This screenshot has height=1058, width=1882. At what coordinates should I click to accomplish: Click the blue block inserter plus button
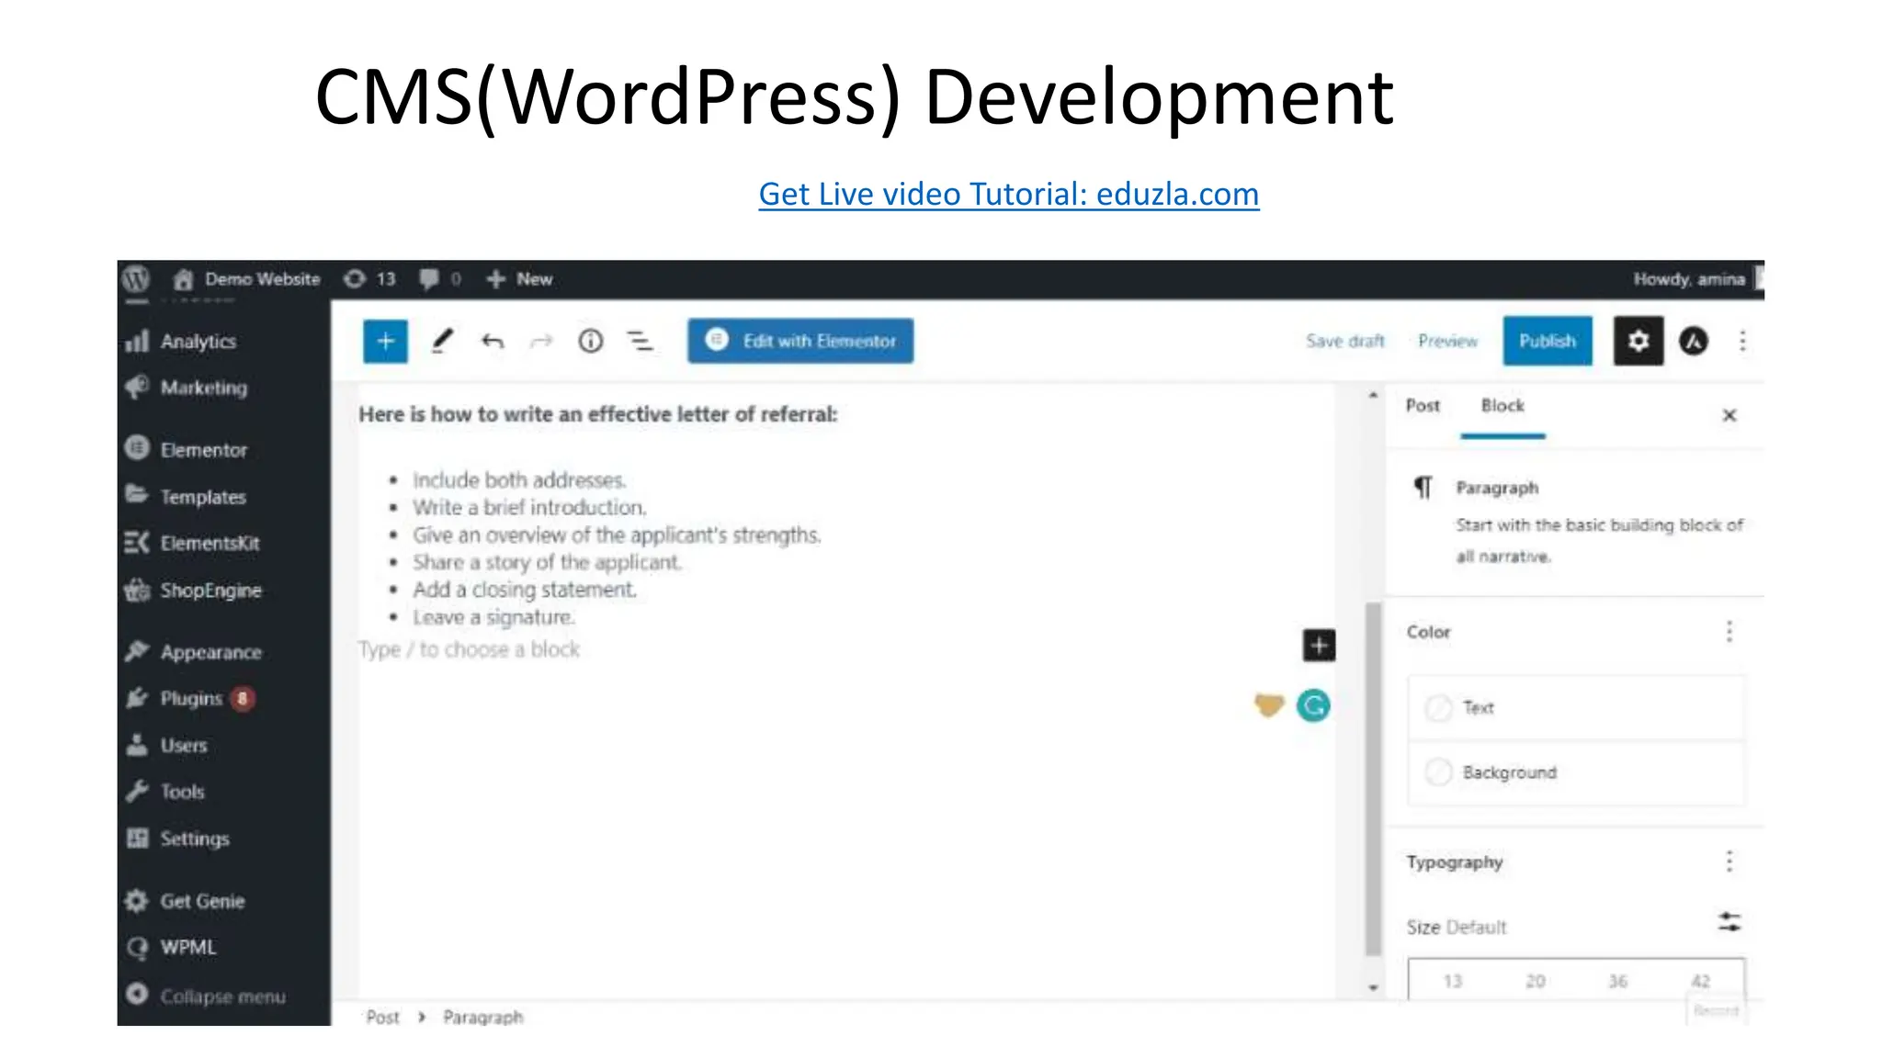(x=385, y=342)
